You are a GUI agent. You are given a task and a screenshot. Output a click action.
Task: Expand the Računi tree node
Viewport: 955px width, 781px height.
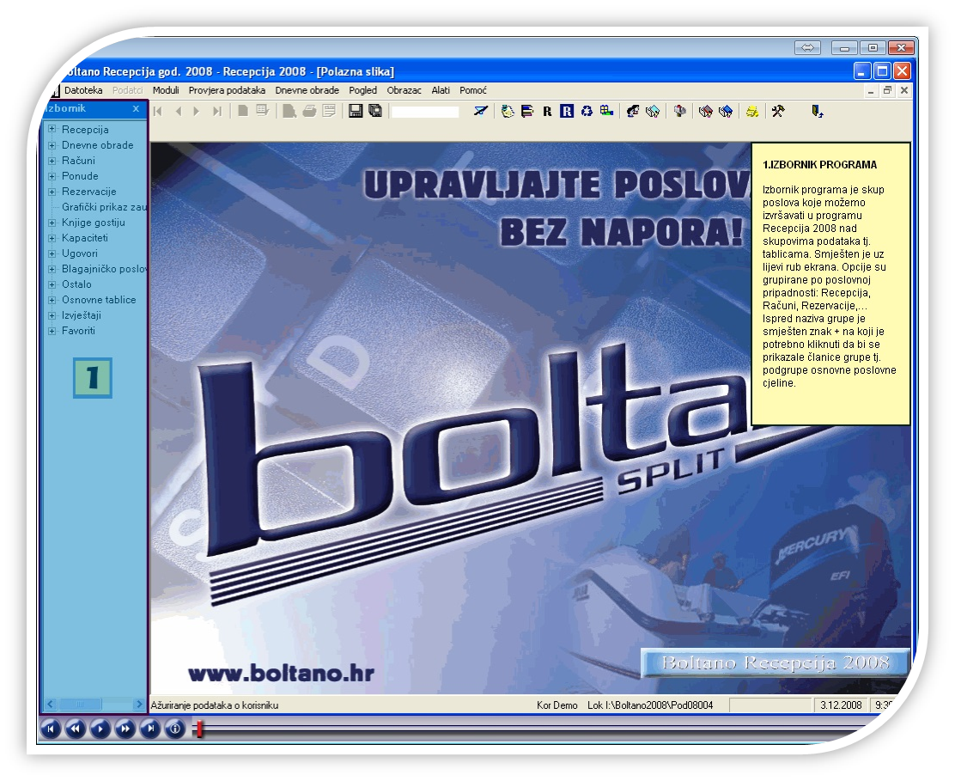point(52,161)
